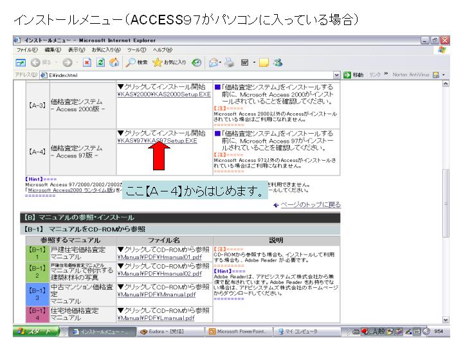Click the IME A般 language bar indicator

coord(377,332)
